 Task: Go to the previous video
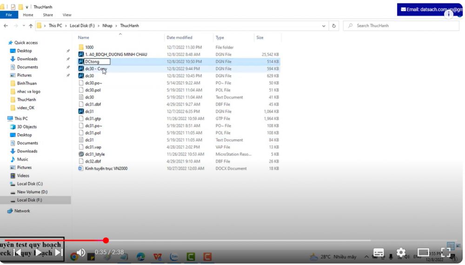pos(17,252)
